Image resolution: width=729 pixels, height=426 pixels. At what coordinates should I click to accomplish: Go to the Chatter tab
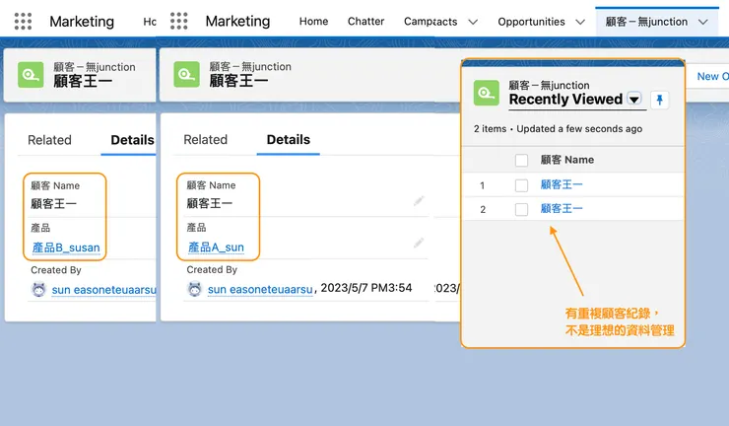click(x=366, y=22)
